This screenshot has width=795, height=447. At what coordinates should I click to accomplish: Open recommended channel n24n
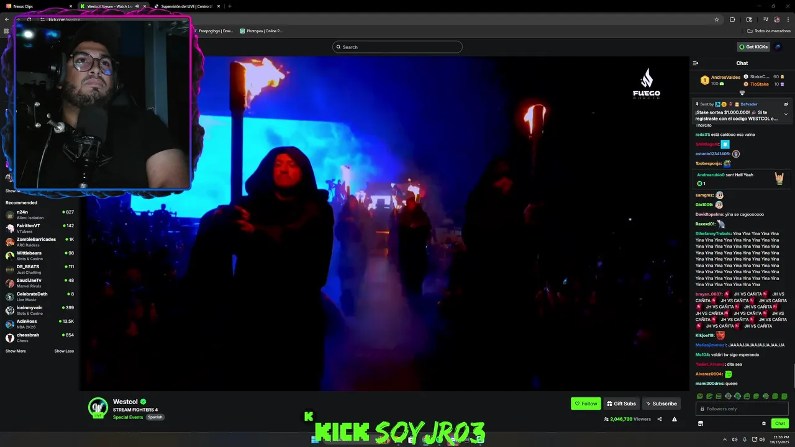pos(40,215)
